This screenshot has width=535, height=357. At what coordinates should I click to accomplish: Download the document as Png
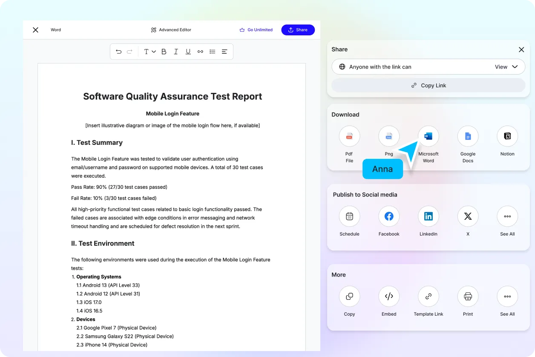pos(388,136)
